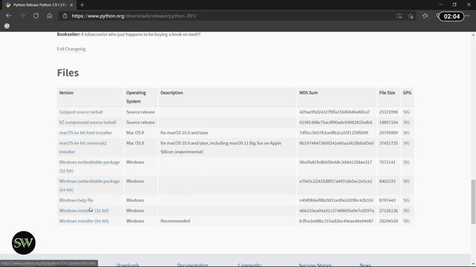Image resolution: width=476 pixels, height=267 pixels.
Task: Click file size value 7571141
Action: coord(387,162)
